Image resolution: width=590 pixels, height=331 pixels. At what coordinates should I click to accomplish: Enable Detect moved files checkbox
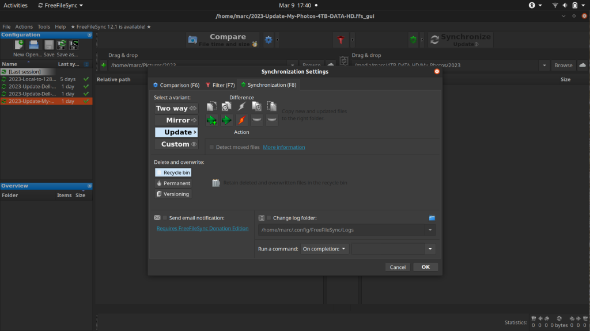(211, 147)
